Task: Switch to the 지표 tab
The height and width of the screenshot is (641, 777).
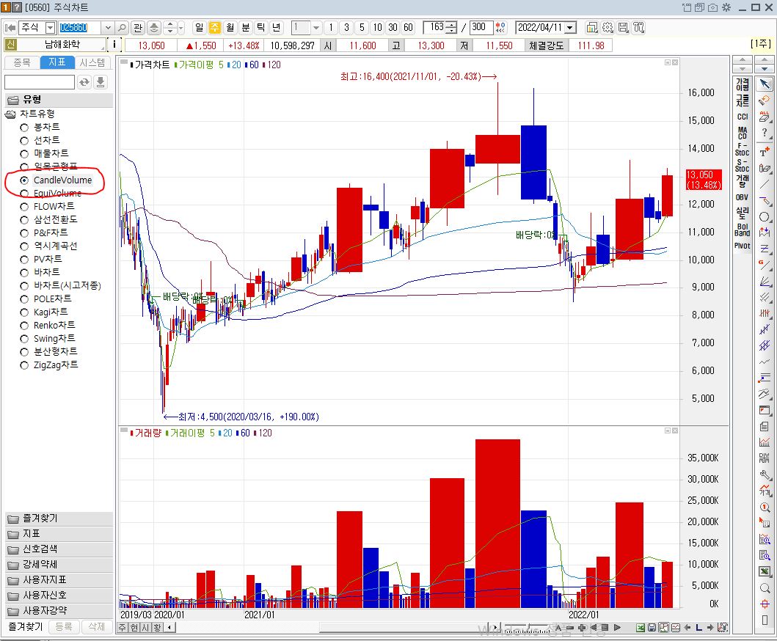Action: point(57,62)
